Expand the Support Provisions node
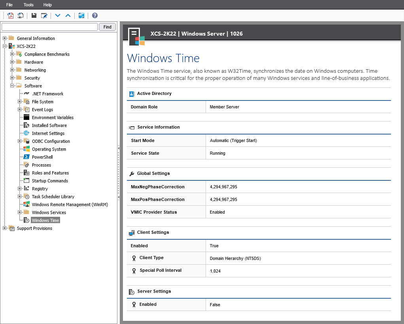This screenshot has height=324, width=404. point(4,228)
